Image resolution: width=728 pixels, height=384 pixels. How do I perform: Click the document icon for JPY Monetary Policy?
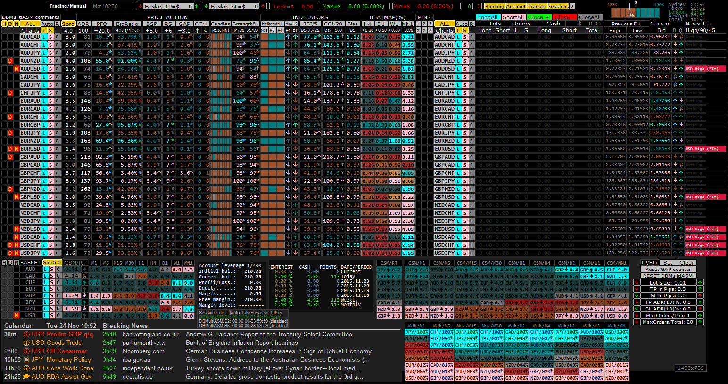(x=27, y=360)
